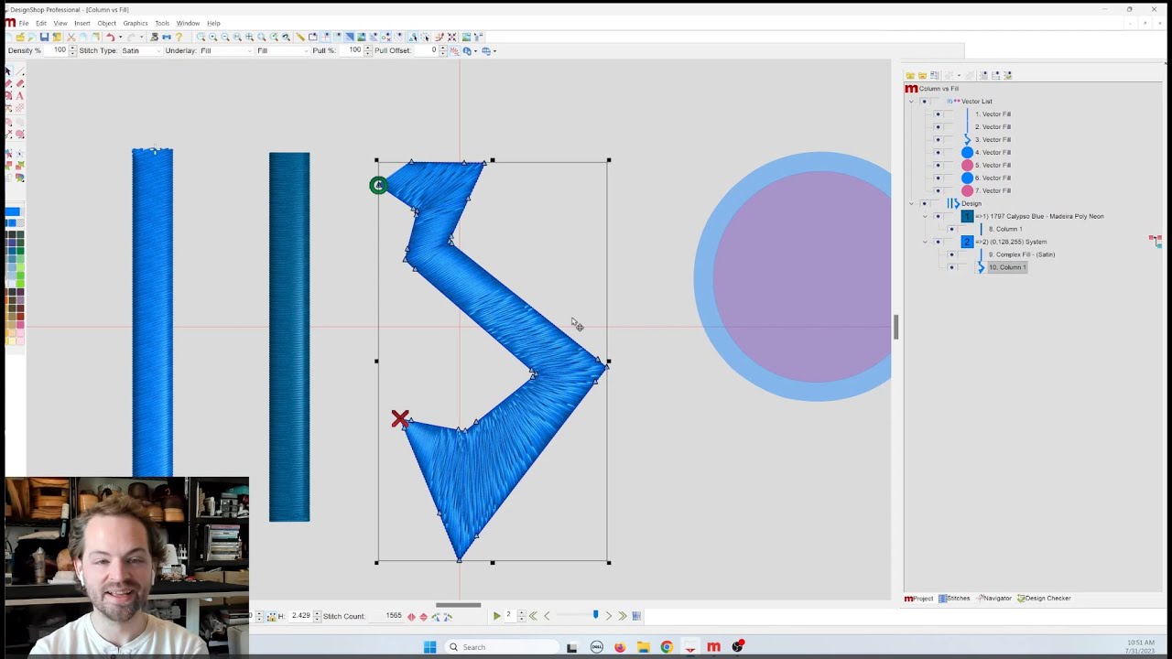Screen dimensions: 1172x659
Task: Open File Explorer from the taskbar
Action: [x=643, y=647]
